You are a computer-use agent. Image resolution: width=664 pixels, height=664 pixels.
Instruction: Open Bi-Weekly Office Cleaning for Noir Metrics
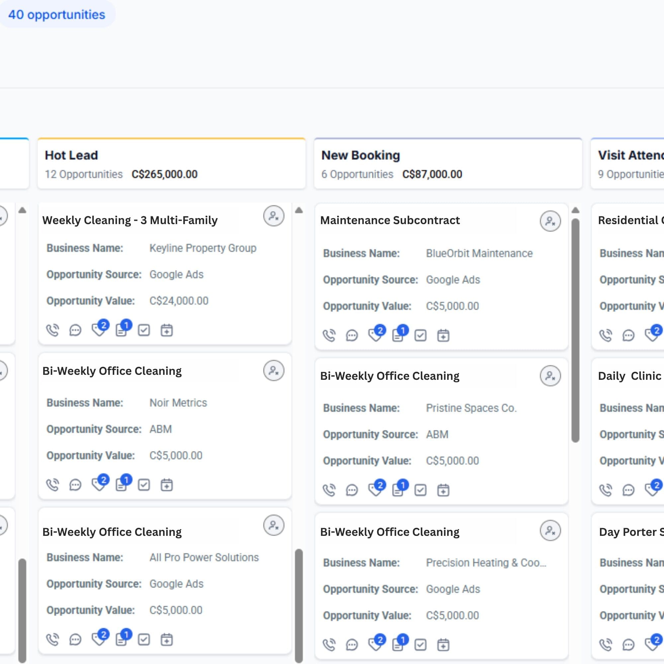click(112, 371)
